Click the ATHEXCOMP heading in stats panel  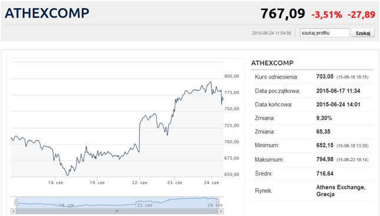(x=272, y=63)
